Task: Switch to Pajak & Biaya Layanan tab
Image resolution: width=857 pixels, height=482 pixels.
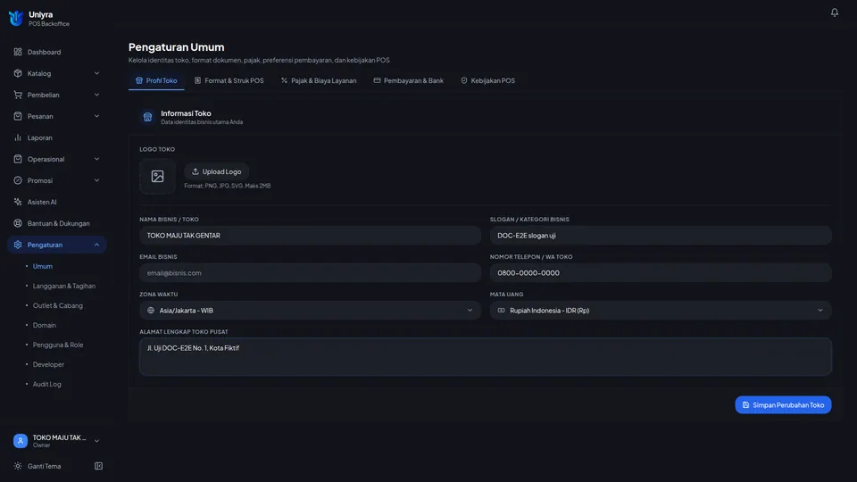Action: pos(319,80)
